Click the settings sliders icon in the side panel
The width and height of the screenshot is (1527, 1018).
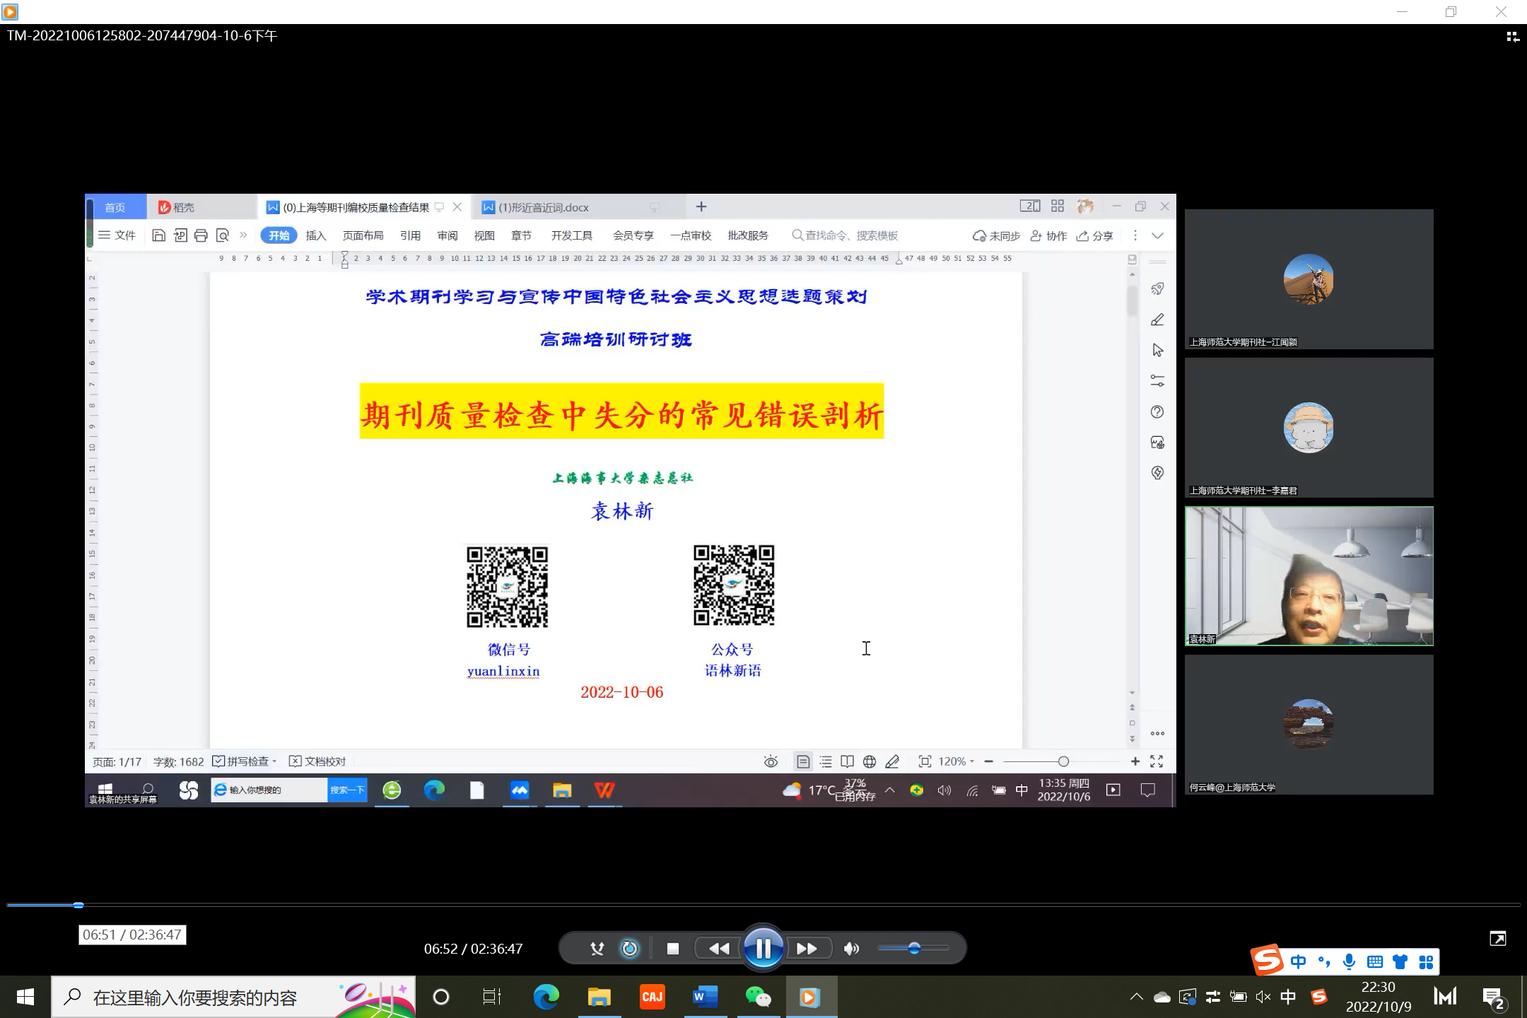point(1157,381)
